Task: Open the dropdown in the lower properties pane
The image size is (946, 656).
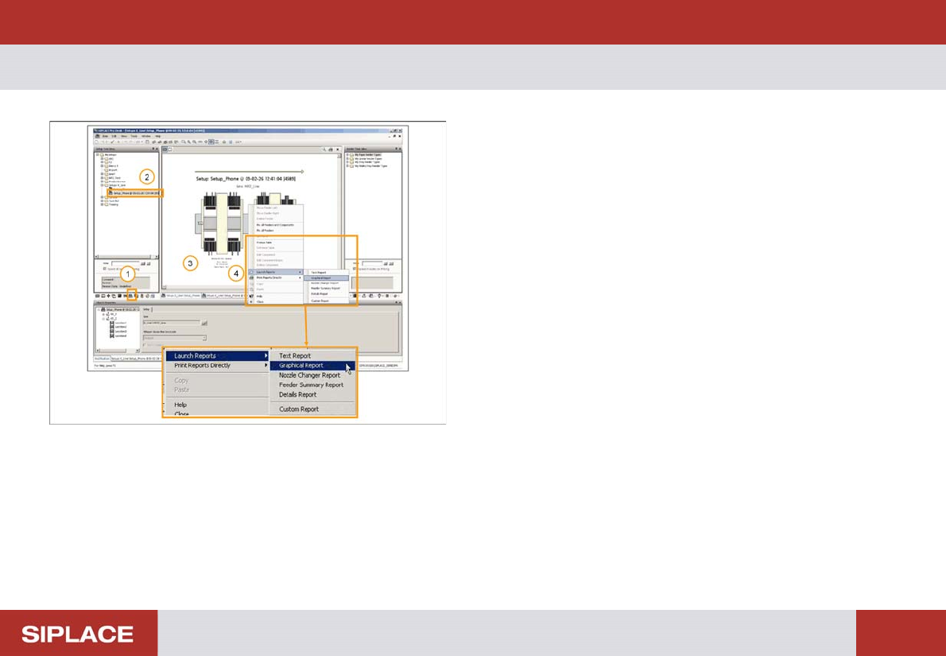Action: (x=204, y=337)
